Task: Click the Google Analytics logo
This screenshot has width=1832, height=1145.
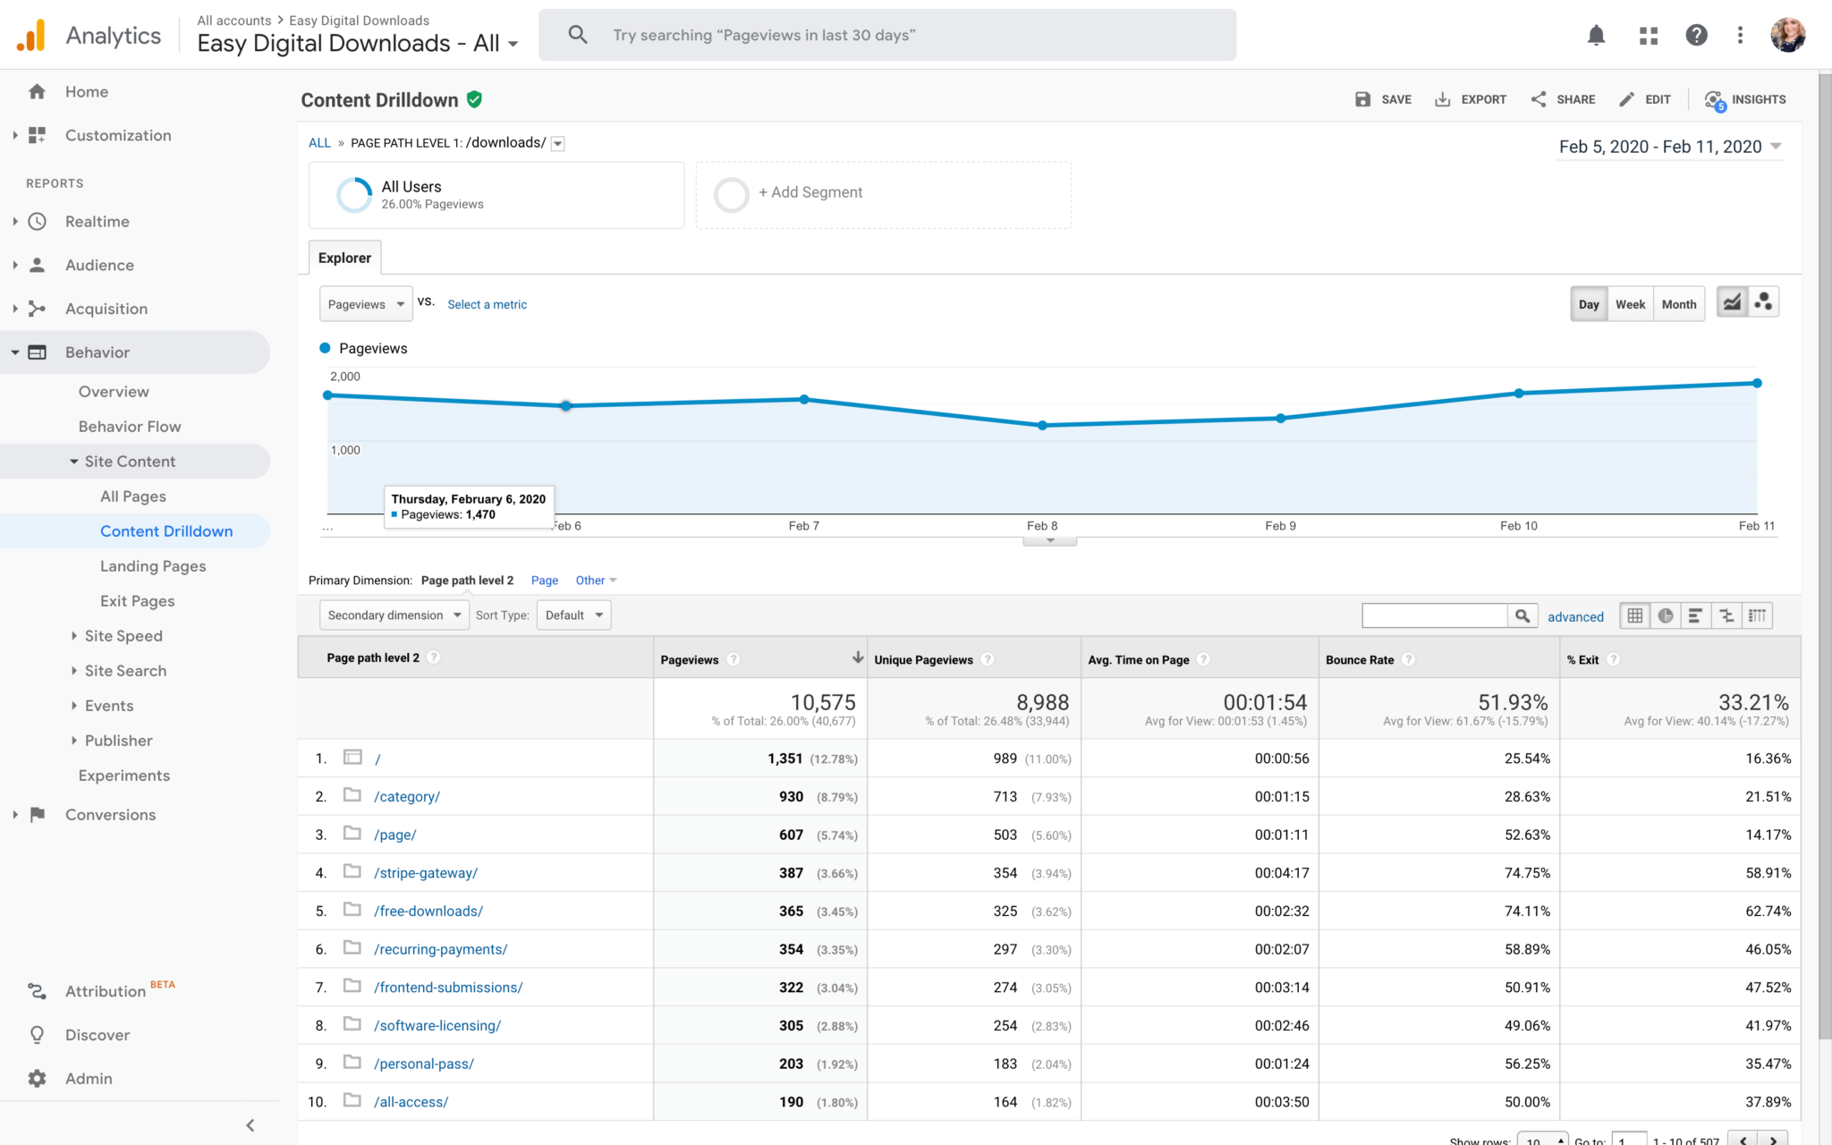Action: (x=31, y=36)
